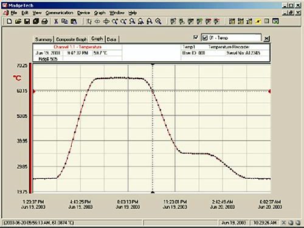Select the horizontal pan graph tool
This screenshot has width=304, height=228.
tap(97, 21)
